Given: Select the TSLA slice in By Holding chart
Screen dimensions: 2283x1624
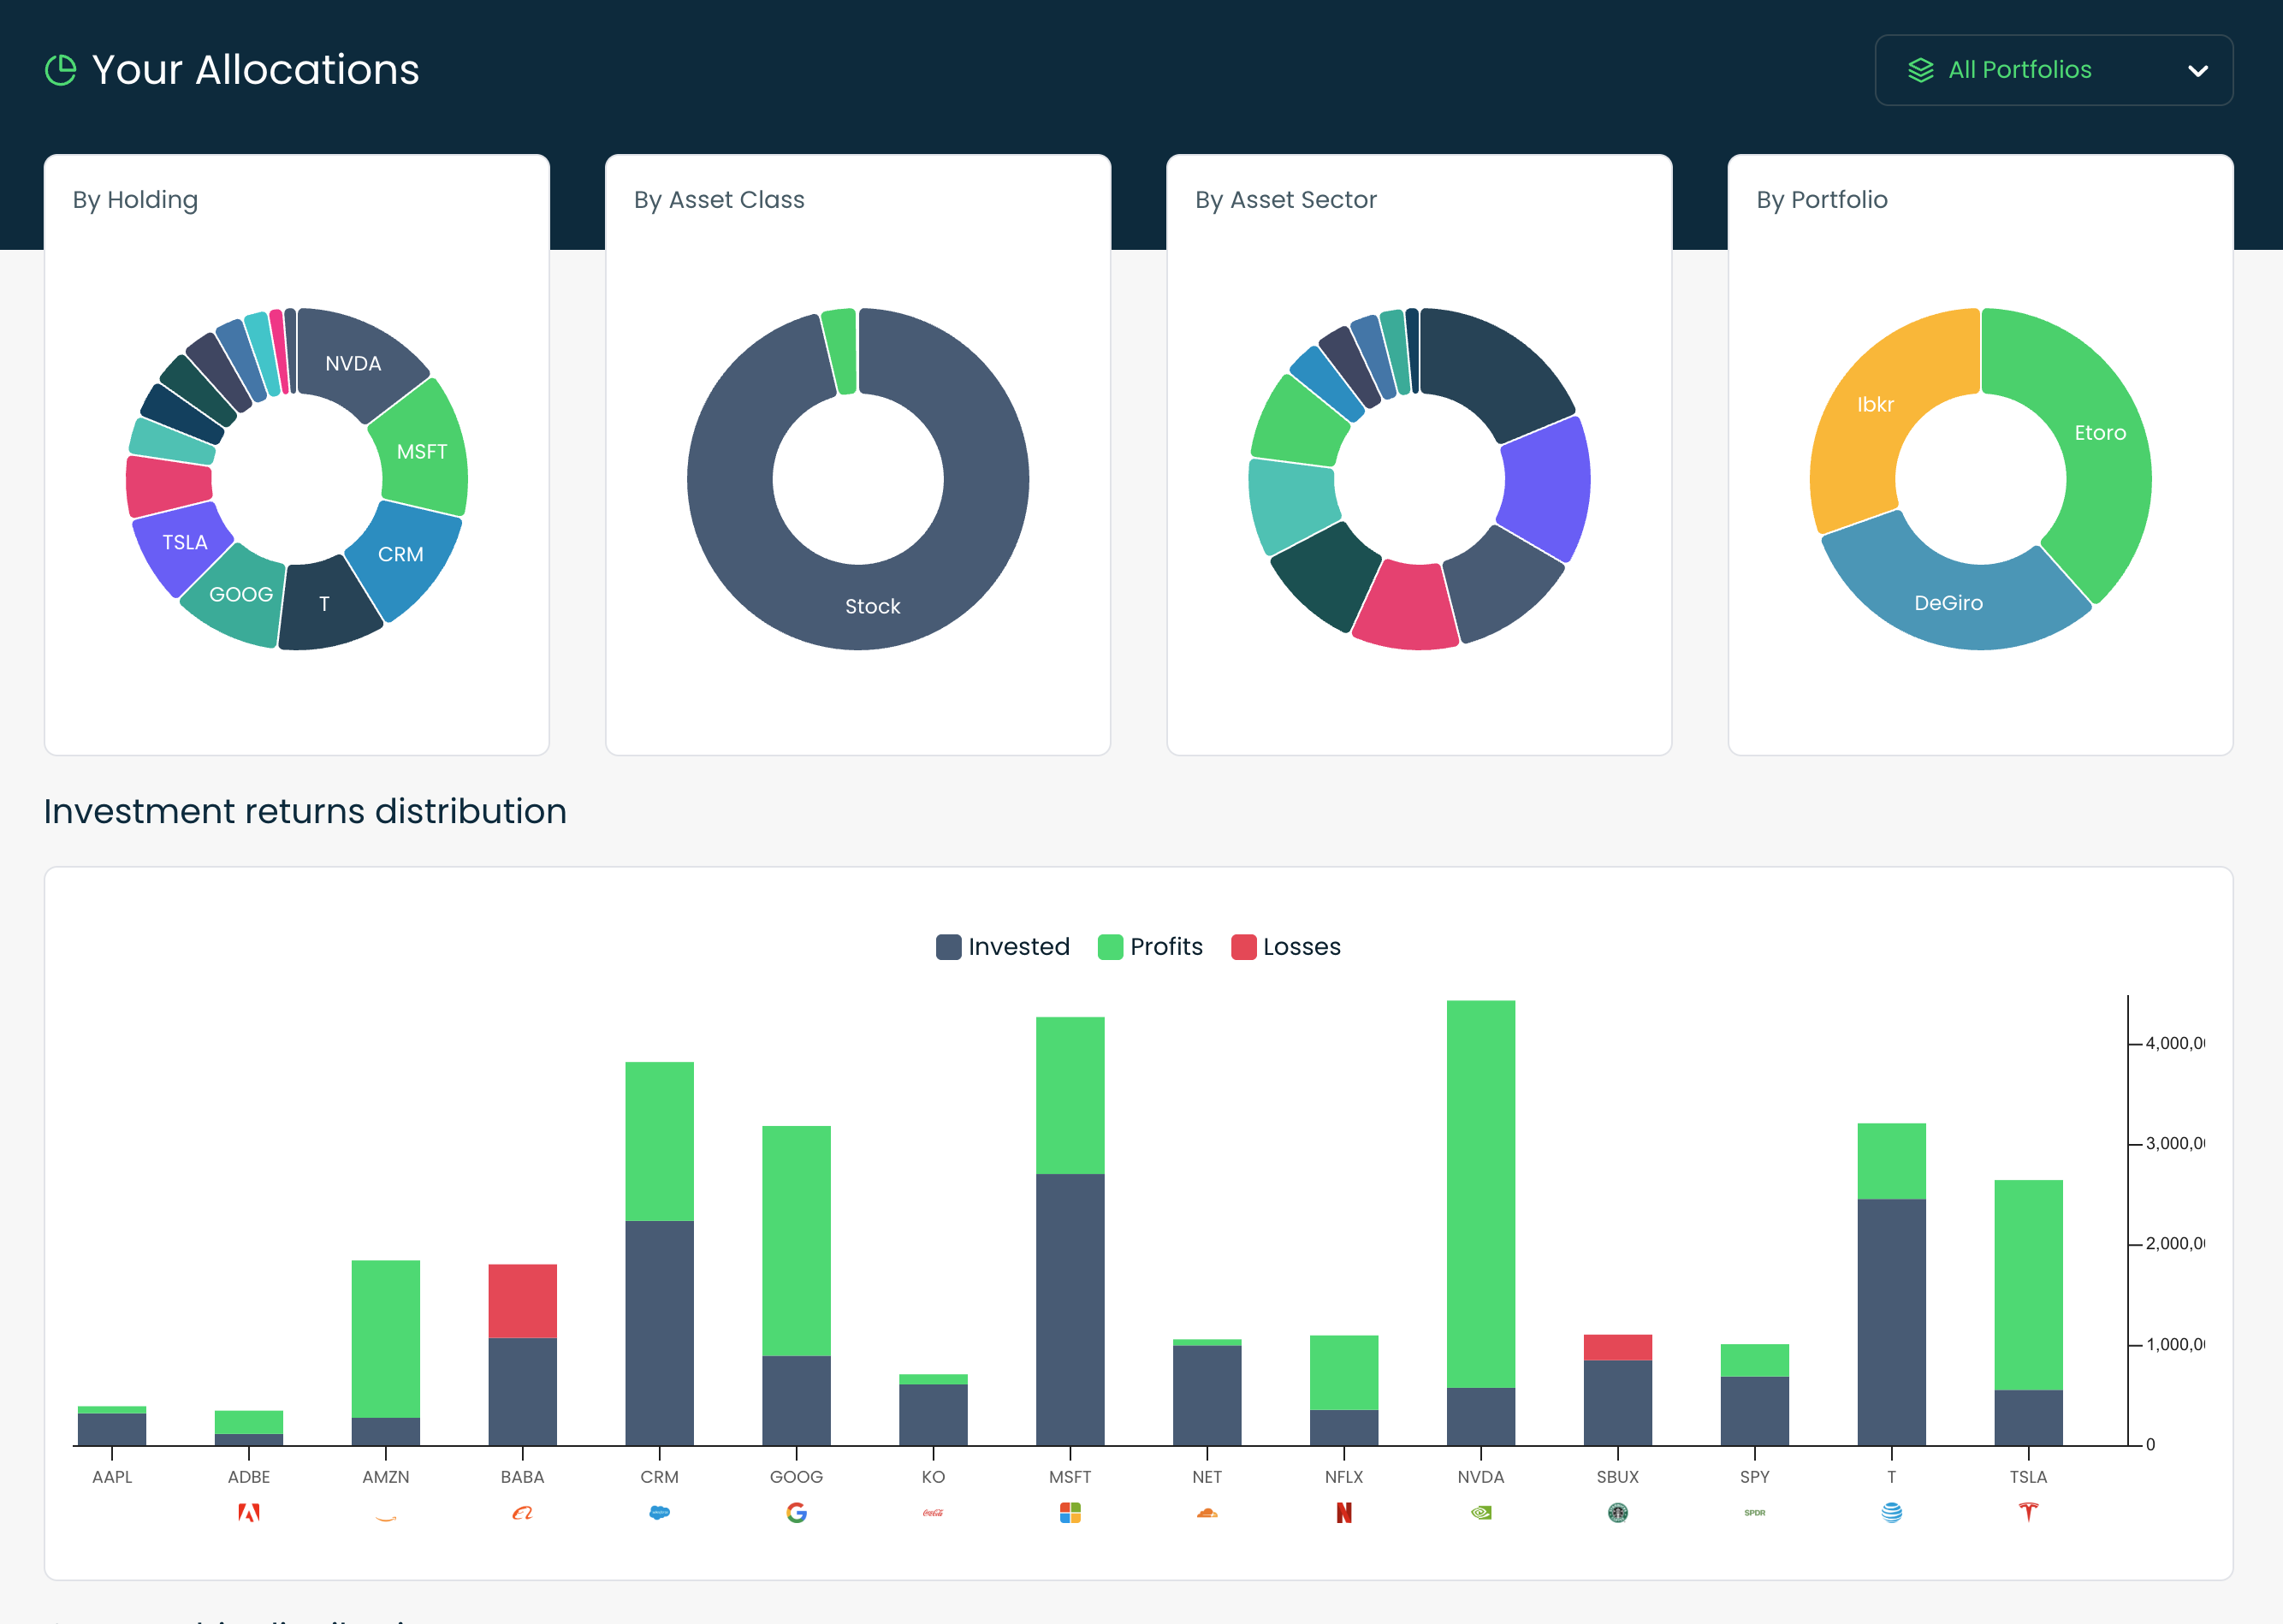Looking at the screenshot, I should (x=184, y=543).
